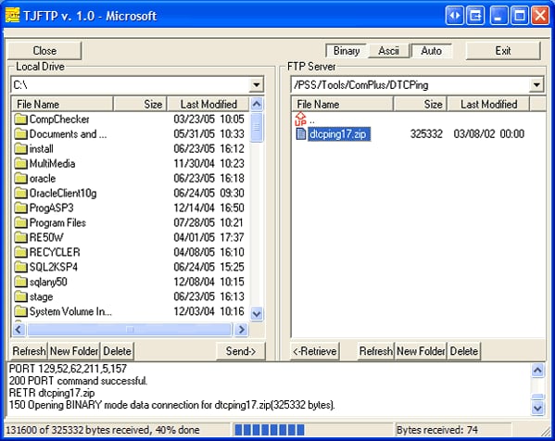Create New Folder on local drive

[74, 351]
